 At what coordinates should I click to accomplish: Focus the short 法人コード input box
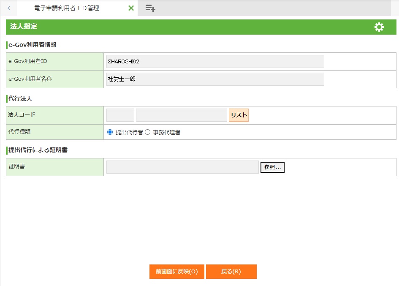120,115
